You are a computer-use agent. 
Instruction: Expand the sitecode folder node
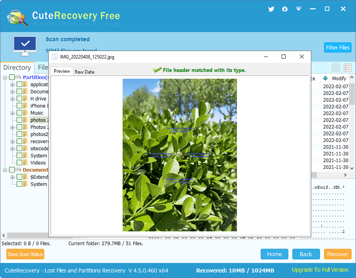point(13,149)
